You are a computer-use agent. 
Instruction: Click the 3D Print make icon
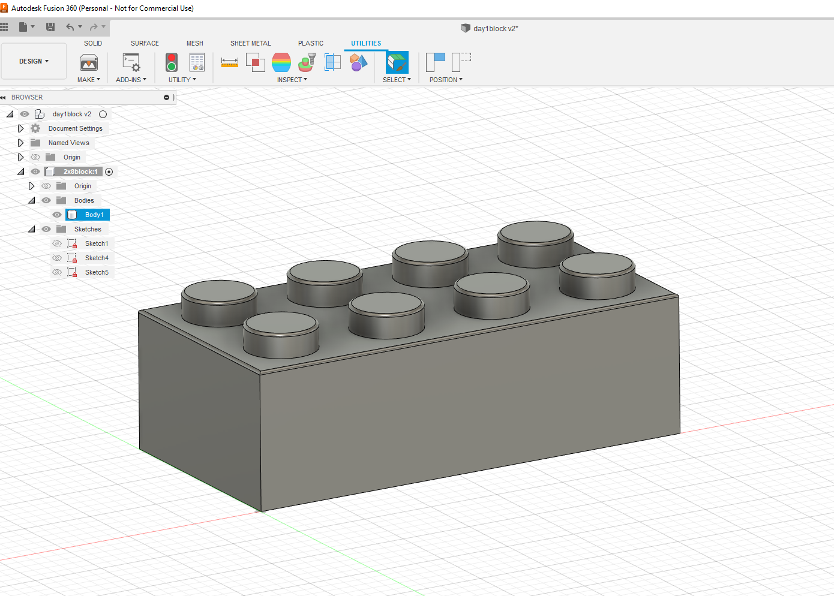point(89,62)
